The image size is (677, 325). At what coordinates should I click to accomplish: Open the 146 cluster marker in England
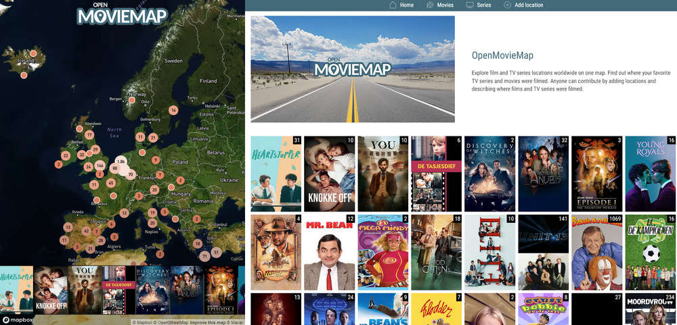[x=100, y=166]
